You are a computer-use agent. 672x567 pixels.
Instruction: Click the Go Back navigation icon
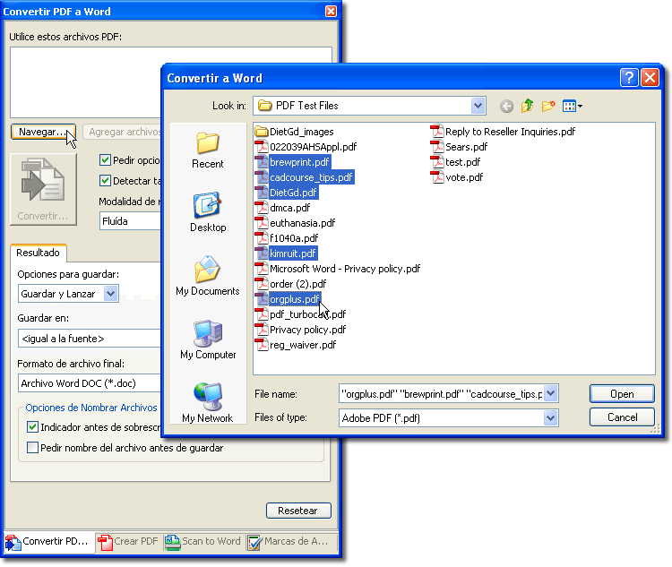(506, 106)
